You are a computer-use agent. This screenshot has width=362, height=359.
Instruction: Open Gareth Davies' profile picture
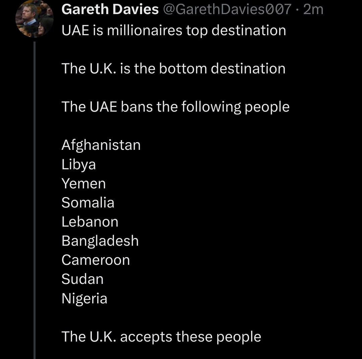35,18
